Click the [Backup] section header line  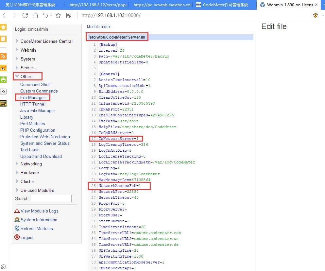coord(108,44)
